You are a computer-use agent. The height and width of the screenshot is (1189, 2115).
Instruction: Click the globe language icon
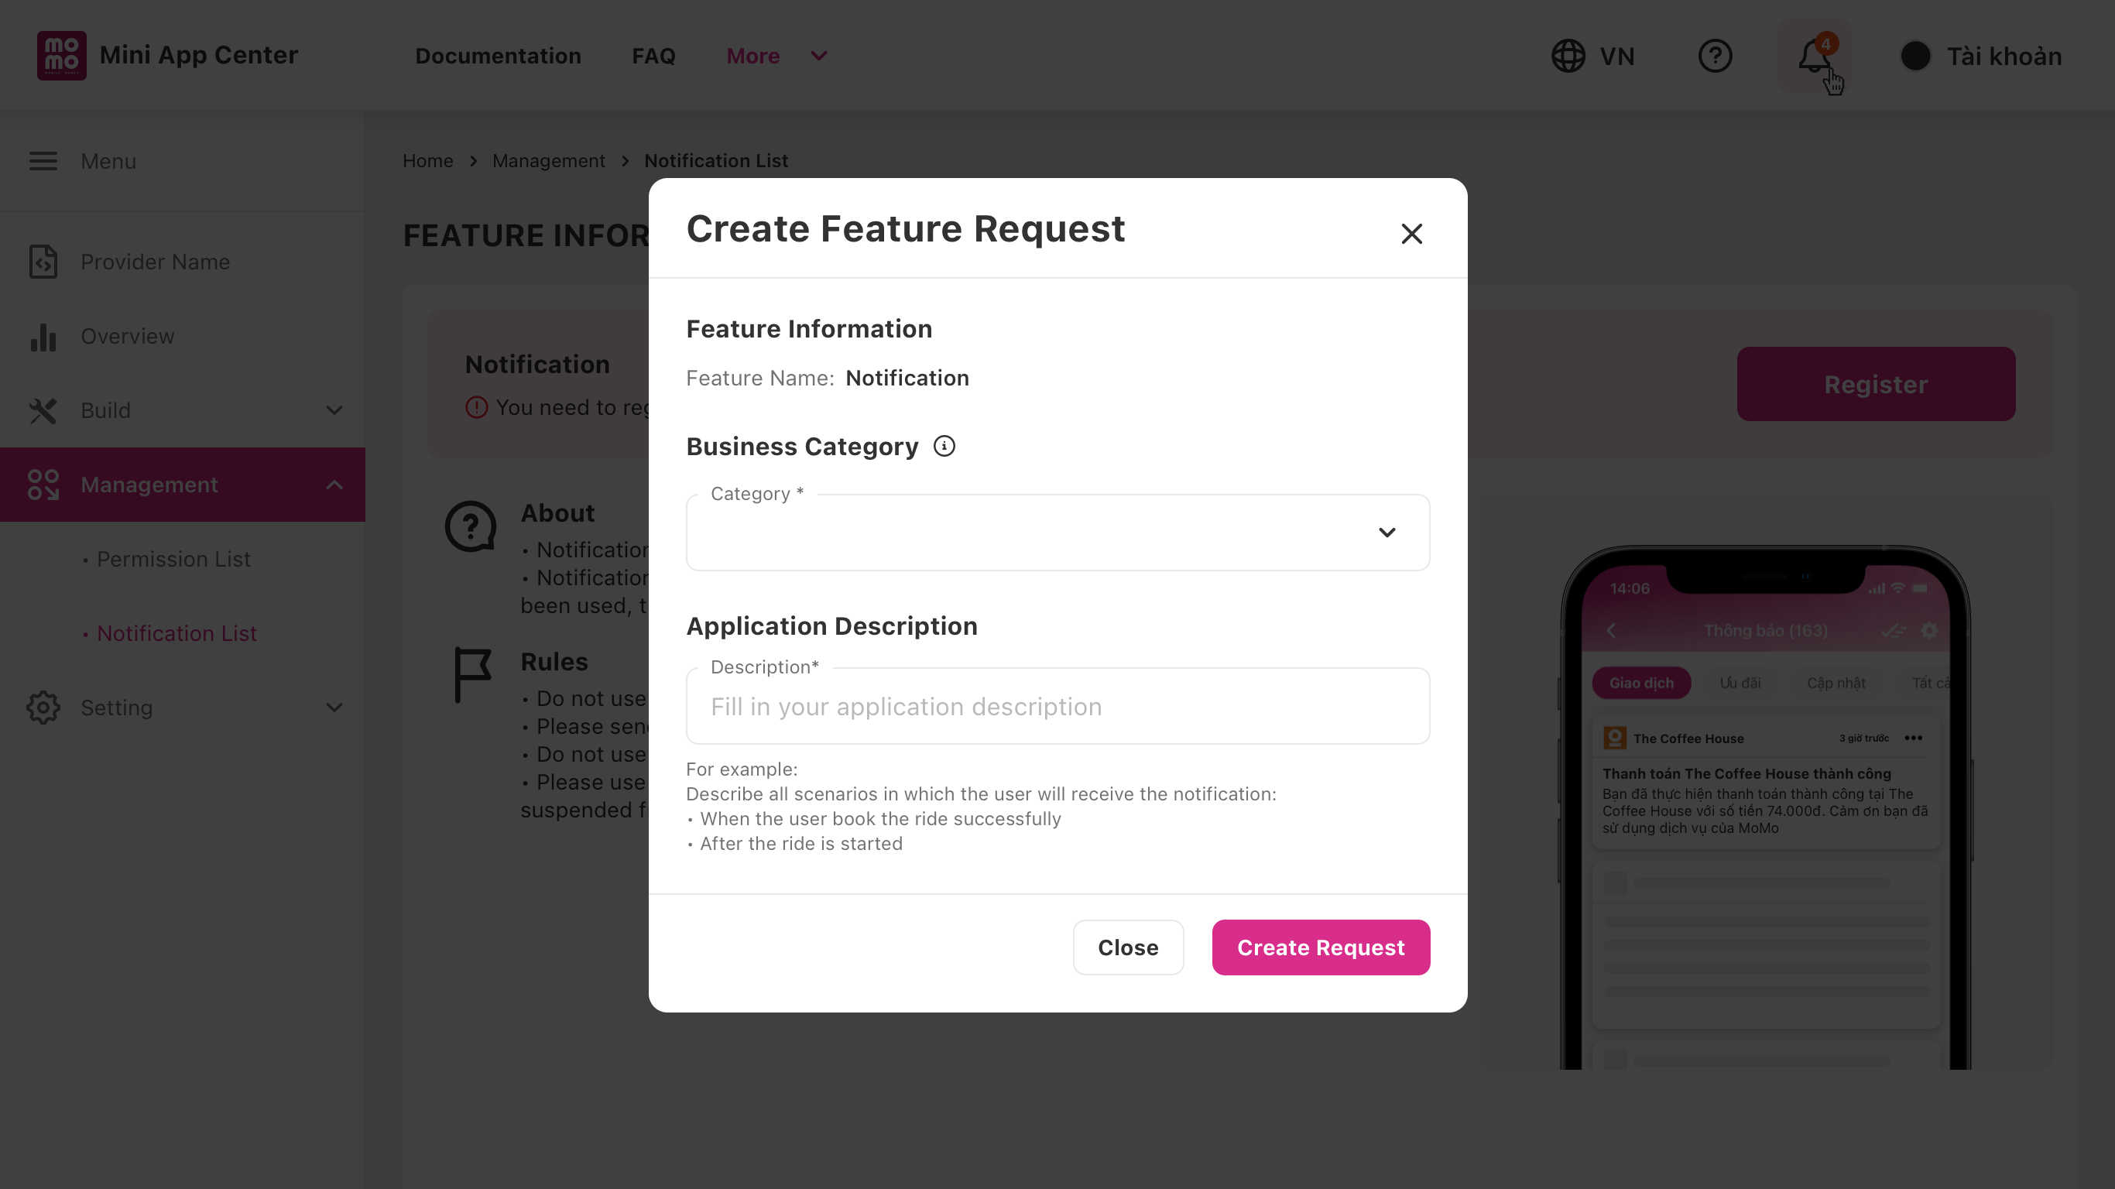click(x=1568, y=56)
